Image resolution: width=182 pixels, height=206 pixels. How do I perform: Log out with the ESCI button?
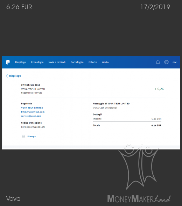point(175,62)
